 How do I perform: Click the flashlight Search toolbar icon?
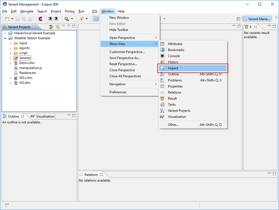tap(82, 19)
